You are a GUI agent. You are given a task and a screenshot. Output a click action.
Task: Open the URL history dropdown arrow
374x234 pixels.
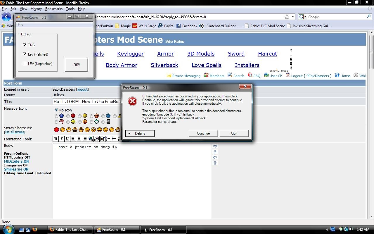[x=293, y=17]
